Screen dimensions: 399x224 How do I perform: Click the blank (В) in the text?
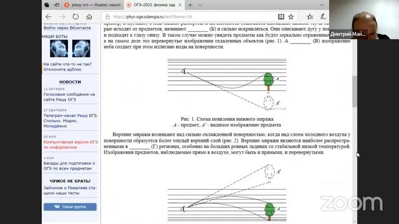coord(300,41)
